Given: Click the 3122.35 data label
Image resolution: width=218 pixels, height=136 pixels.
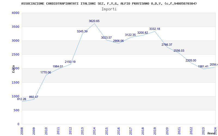Looking at the screenshot, I should (131, 35).
